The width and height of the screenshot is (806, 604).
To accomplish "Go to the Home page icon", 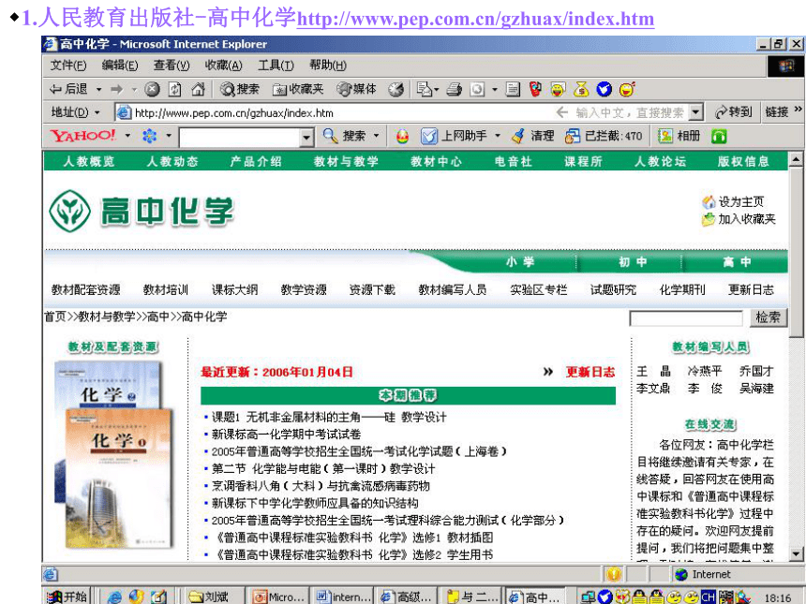I will pos(198,89).
